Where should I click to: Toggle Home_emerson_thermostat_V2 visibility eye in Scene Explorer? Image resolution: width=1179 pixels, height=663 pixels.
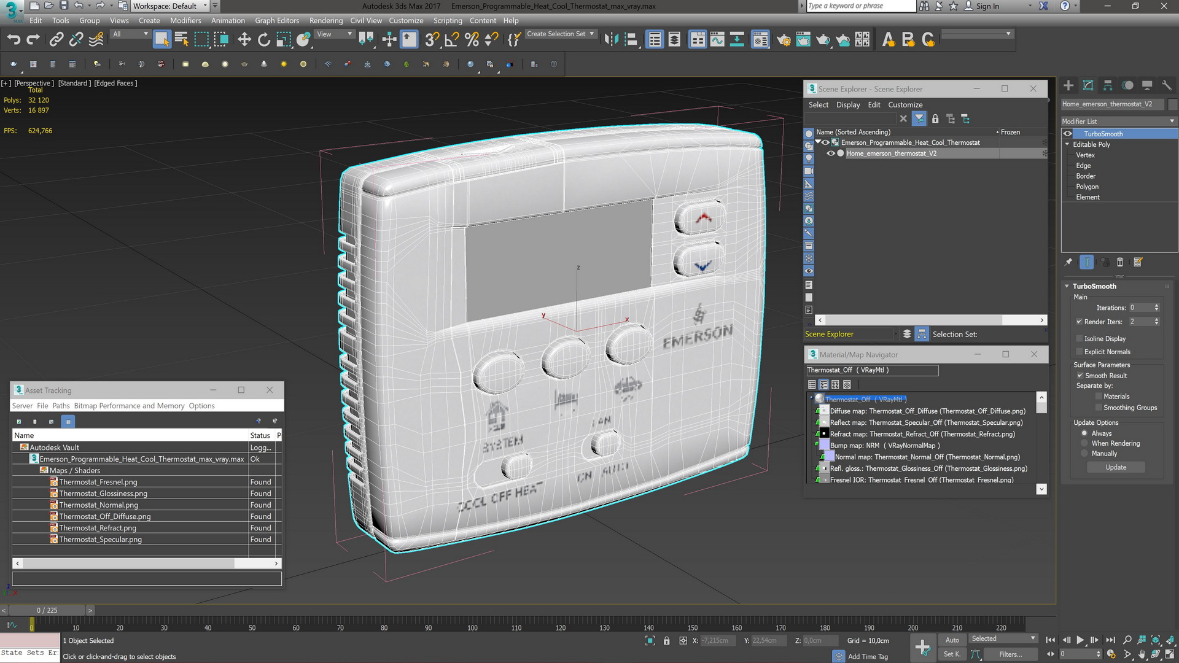click(831, 153)
